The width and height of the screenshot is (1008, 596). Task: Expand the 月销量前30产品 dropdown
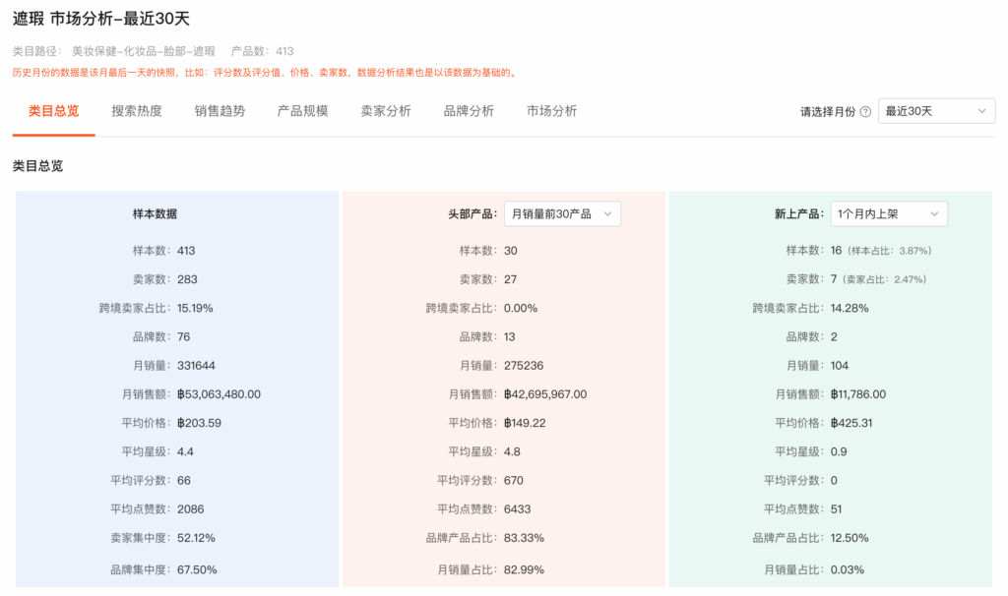(x=562, y=213)
